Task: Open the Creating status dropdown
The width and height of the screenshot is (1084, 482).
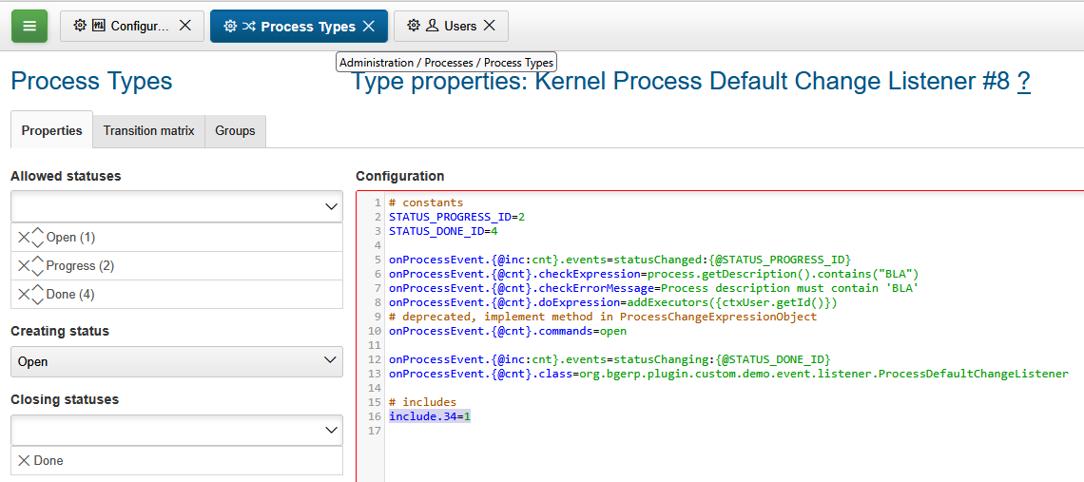Action: (331, 361)
